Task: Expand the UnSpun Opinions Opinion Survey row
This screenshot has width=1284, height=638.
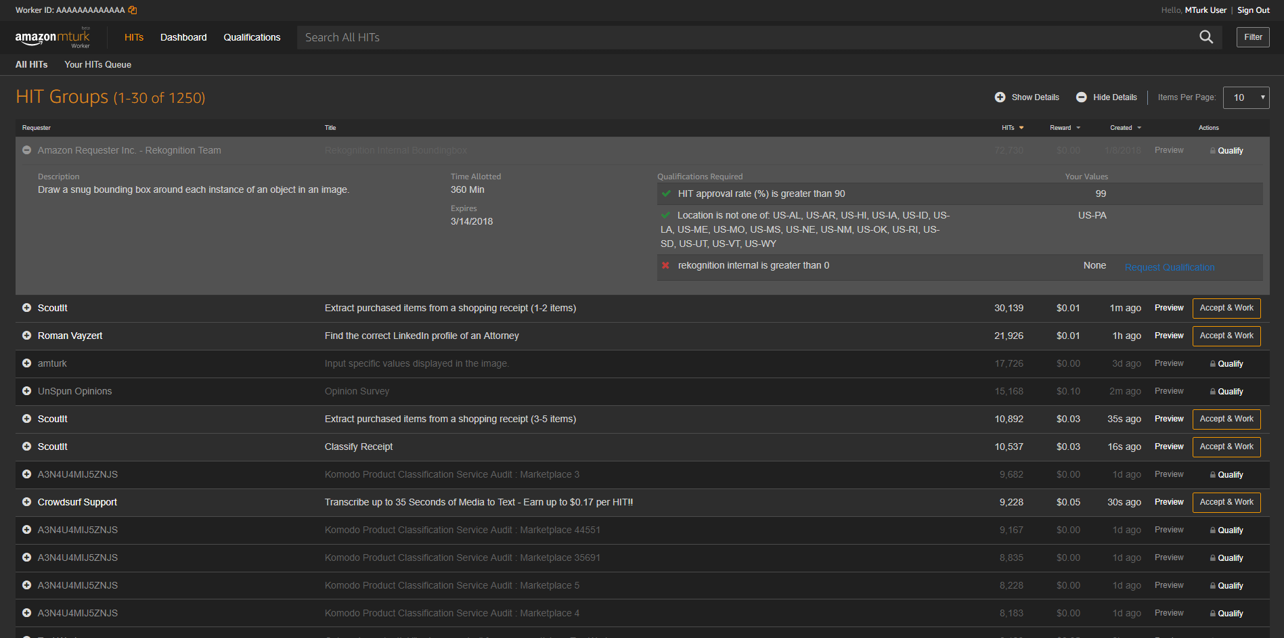Action: (26, 391)
